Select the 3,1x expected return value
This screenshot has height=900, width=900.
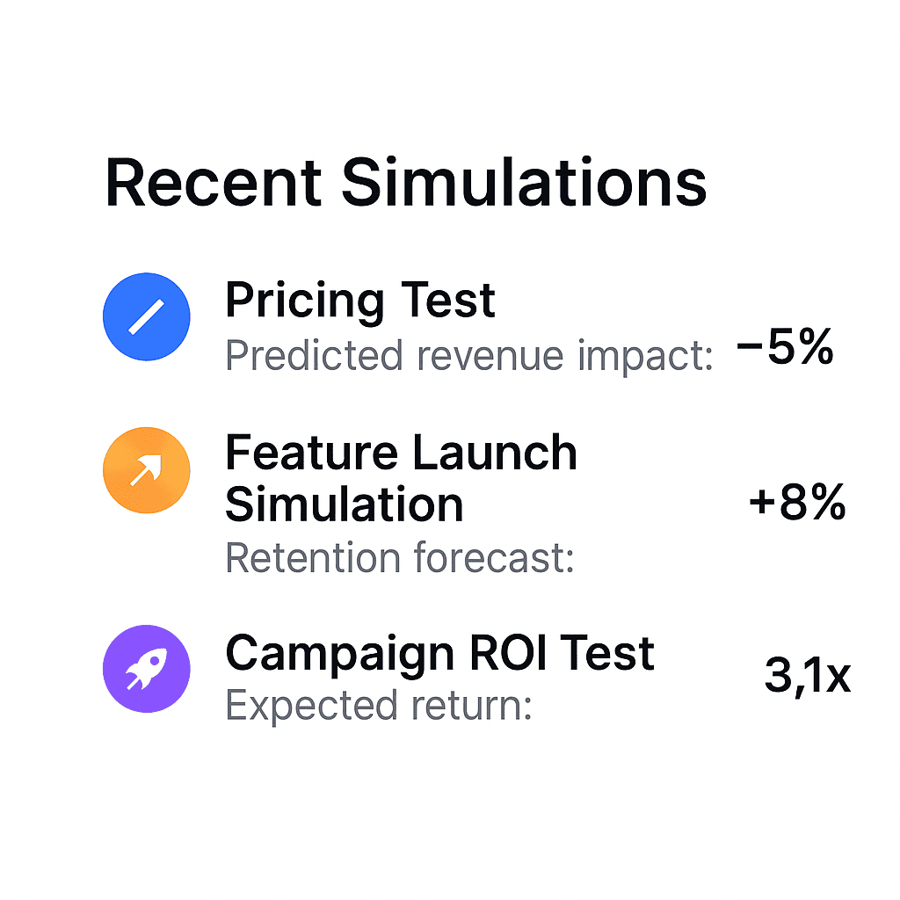pyautogui.click(x=807, y=676)
